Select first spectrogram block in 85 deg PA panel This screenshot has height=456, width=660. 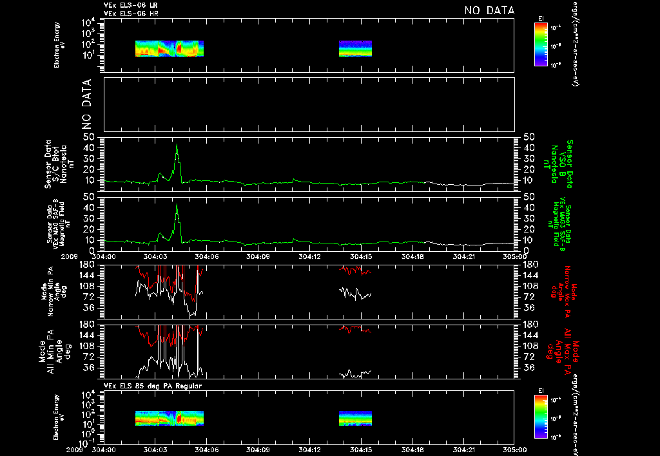170,418
